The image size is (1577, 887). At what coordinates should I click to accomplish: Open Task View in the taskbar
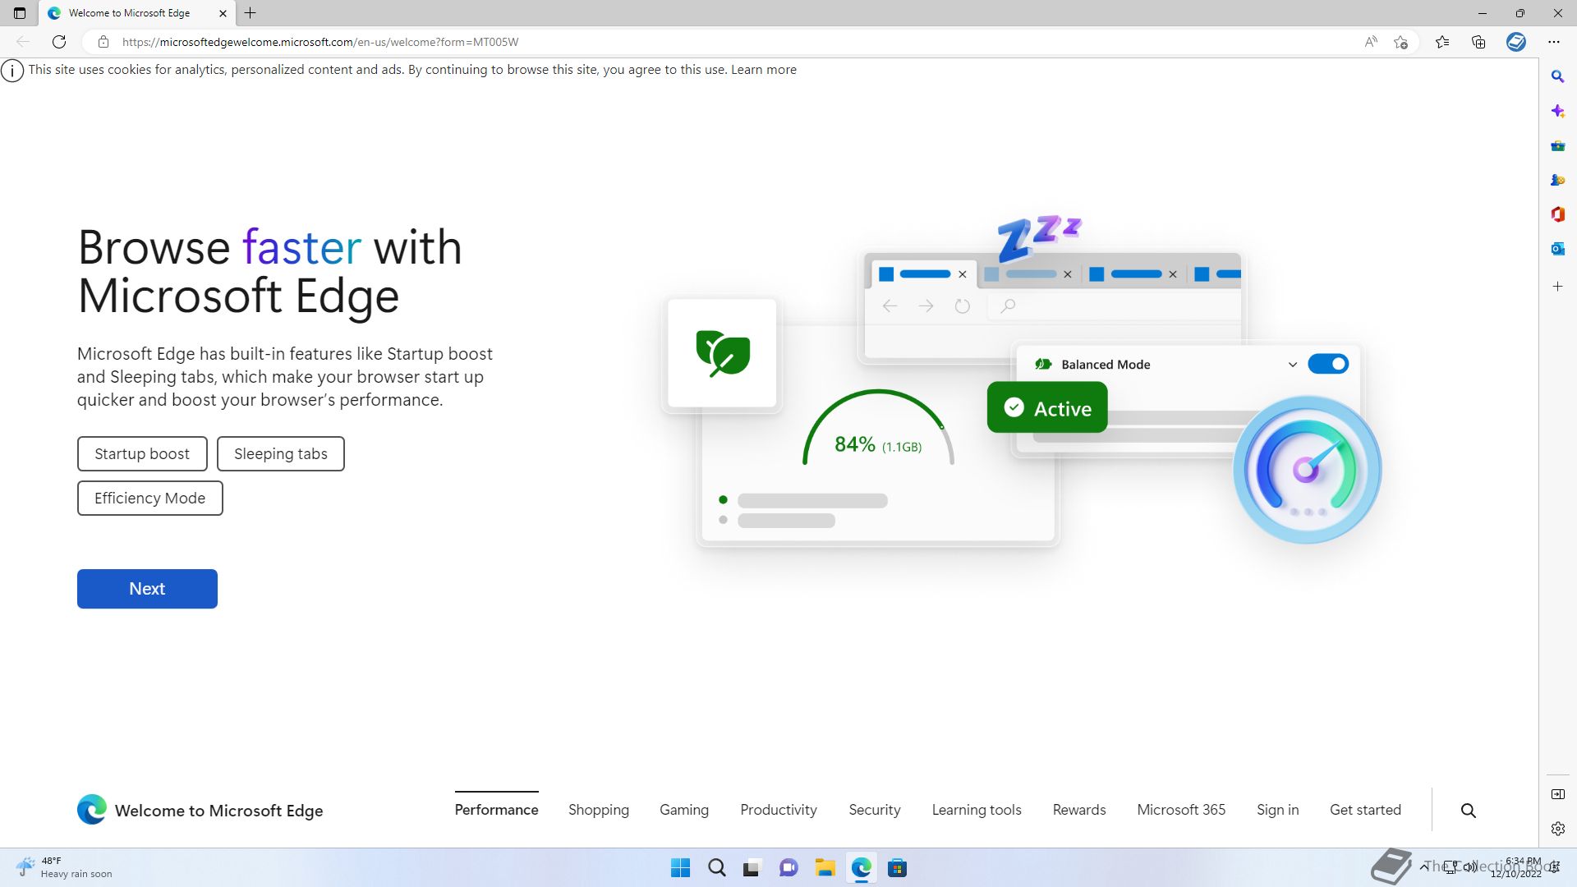[752, 868]
